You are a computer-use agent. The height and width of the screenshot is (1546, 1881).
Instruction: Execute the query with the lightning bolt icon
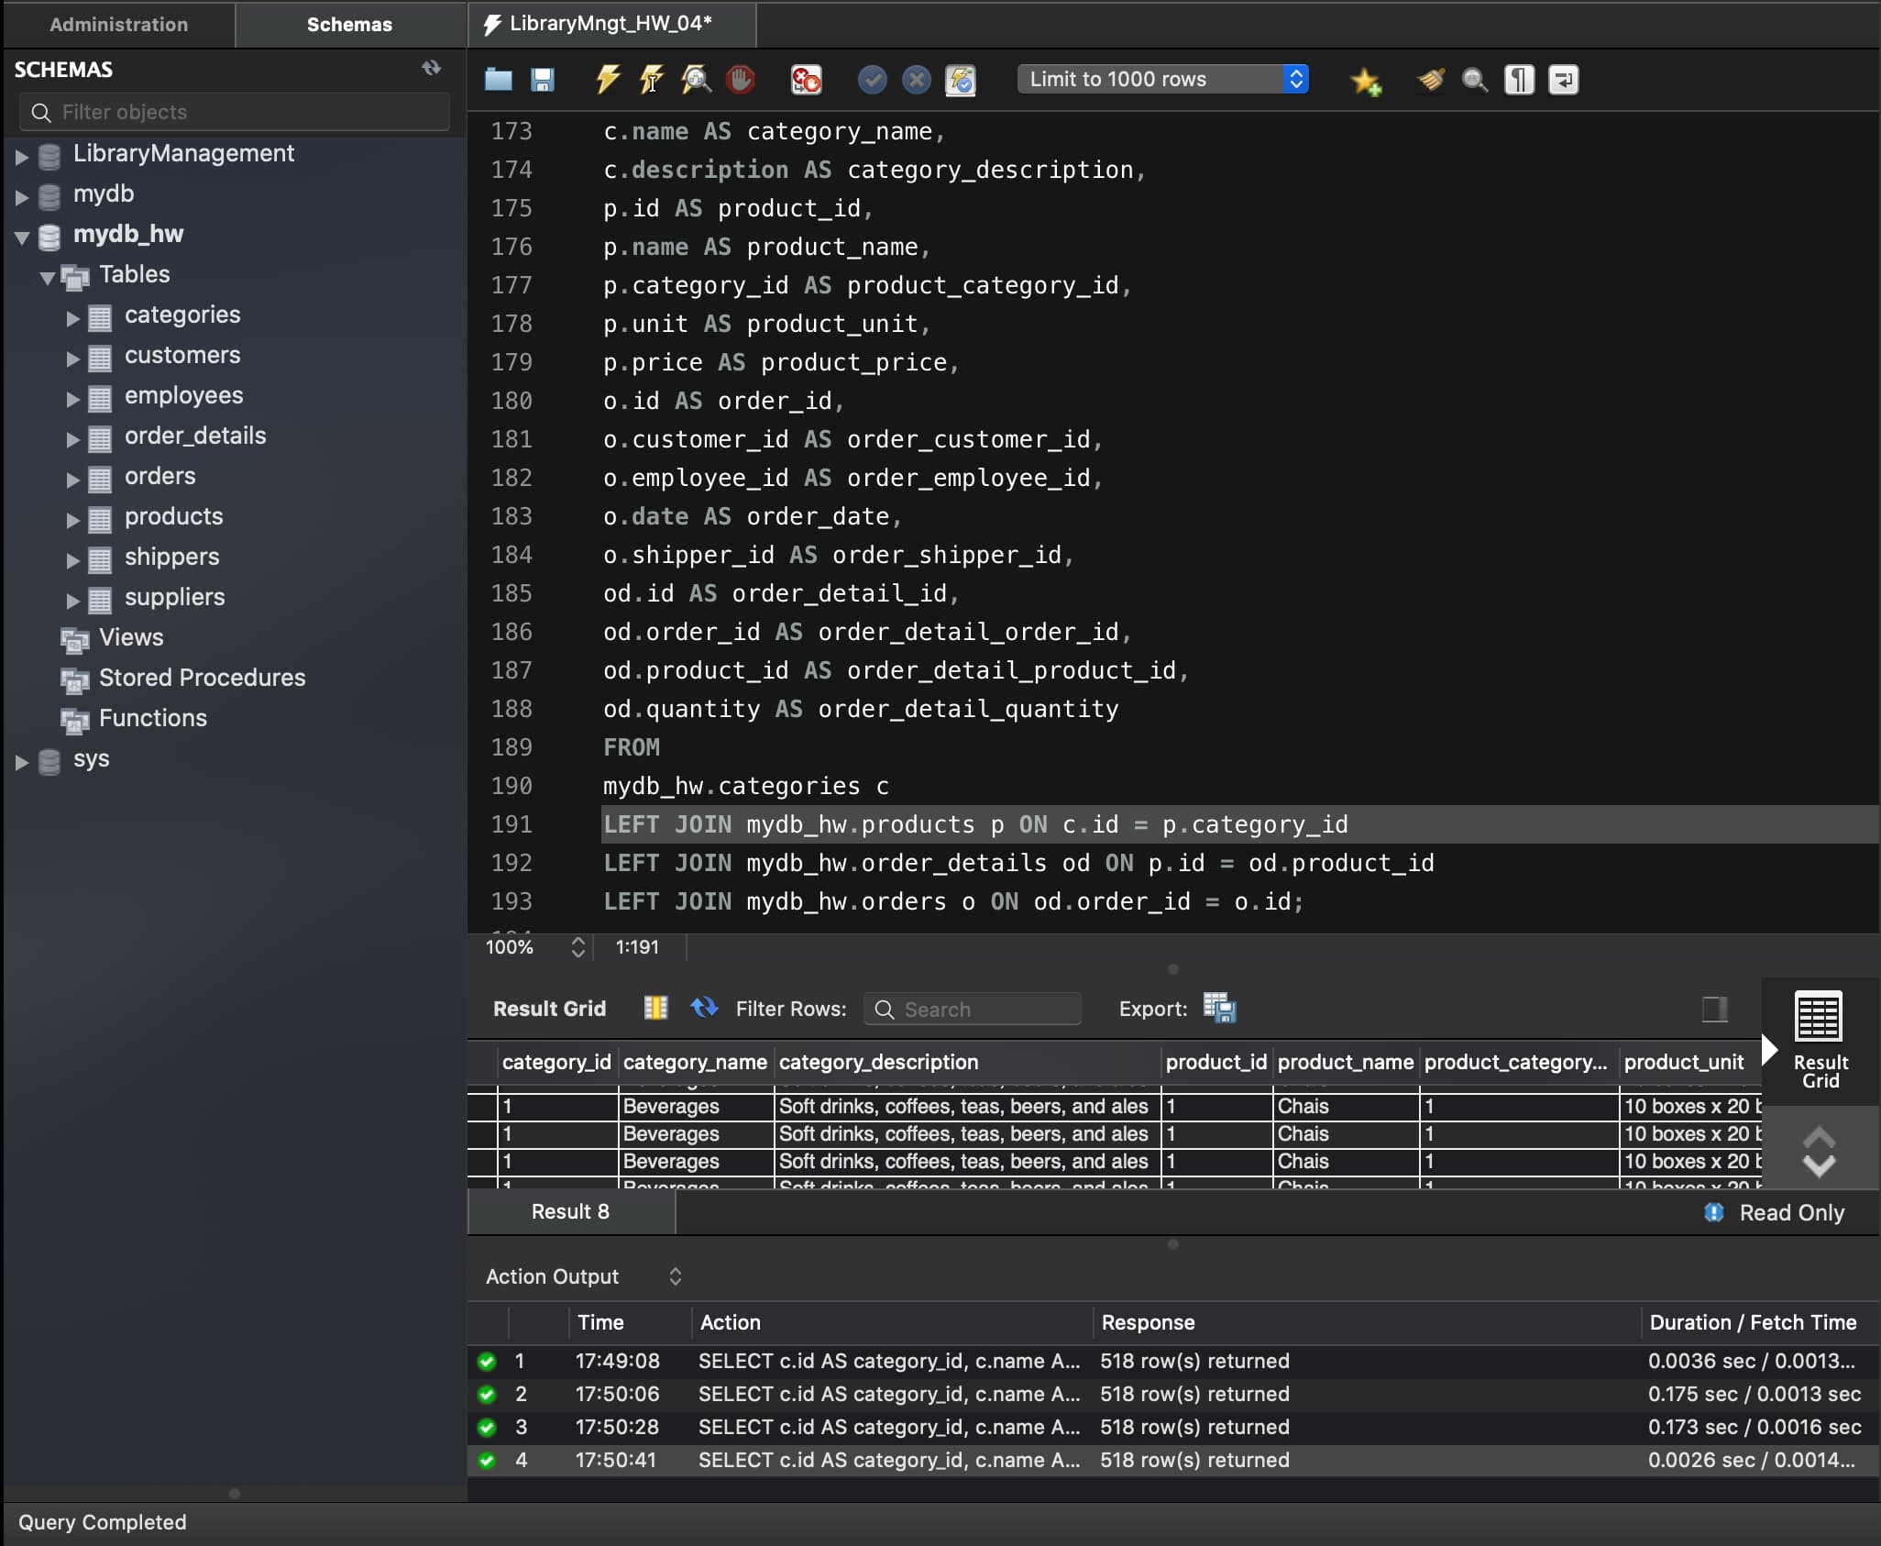[x=607, y=80]
